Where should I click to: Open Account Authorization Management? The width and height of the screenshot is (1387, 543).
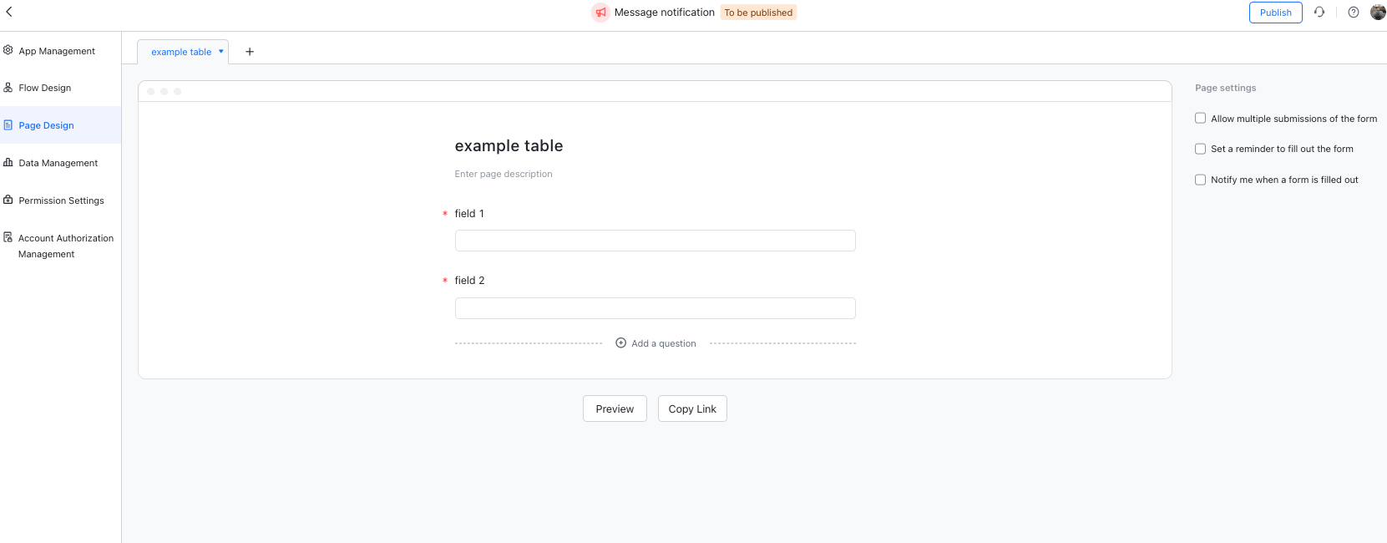[65, 246]
